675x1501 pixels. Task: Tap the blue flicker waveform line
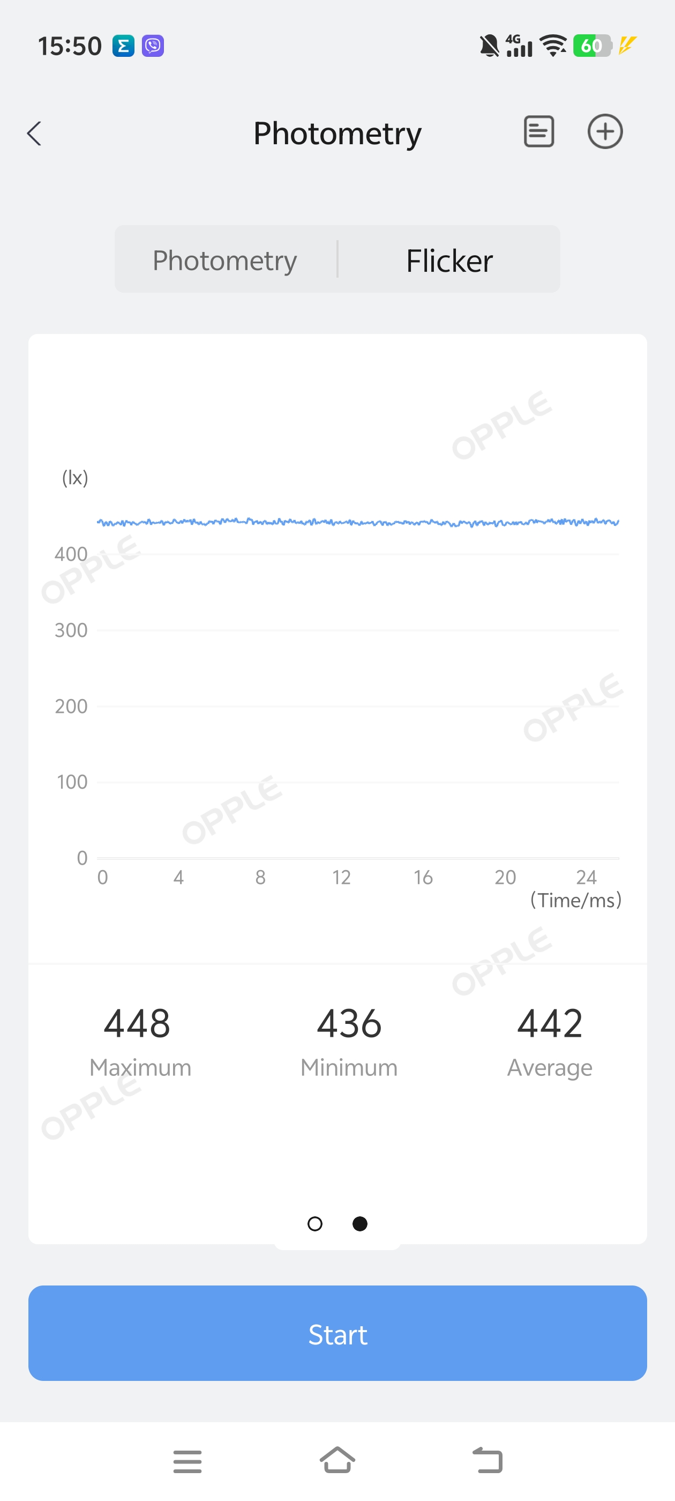(x=358, y=522)
